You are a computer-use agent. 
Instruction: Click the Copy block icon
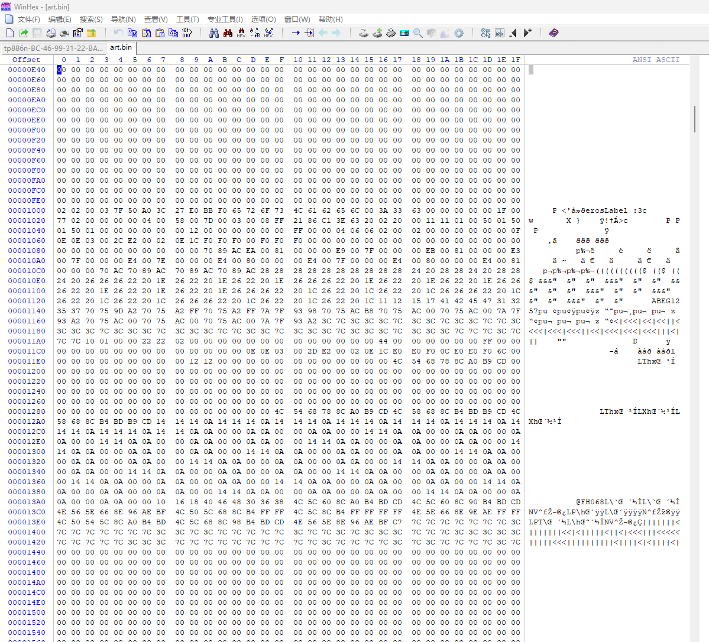point(132,33)
